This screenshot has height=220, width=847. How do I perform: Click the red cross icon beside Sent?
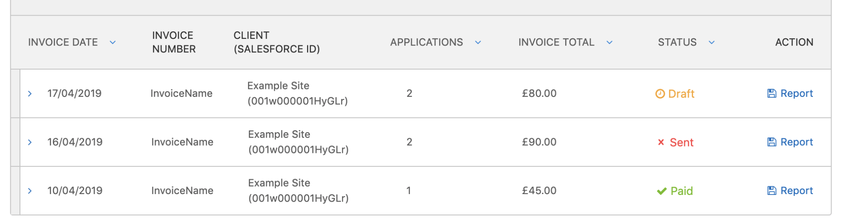pos(661,142)
